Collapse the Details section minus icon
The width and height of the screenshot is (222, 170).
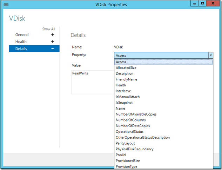[53, 49]
